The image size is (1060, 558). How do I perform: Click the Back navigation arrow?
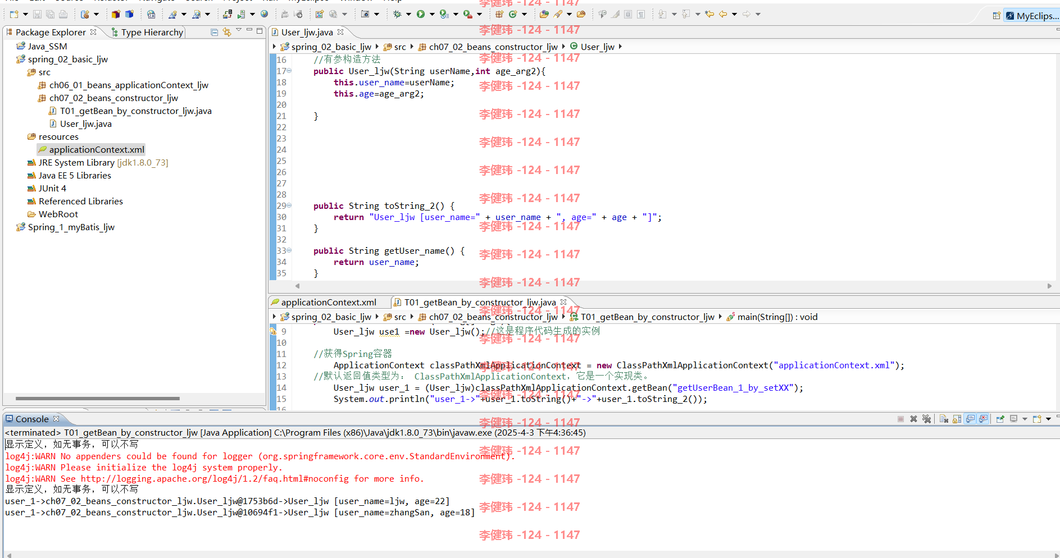[723, 14]
